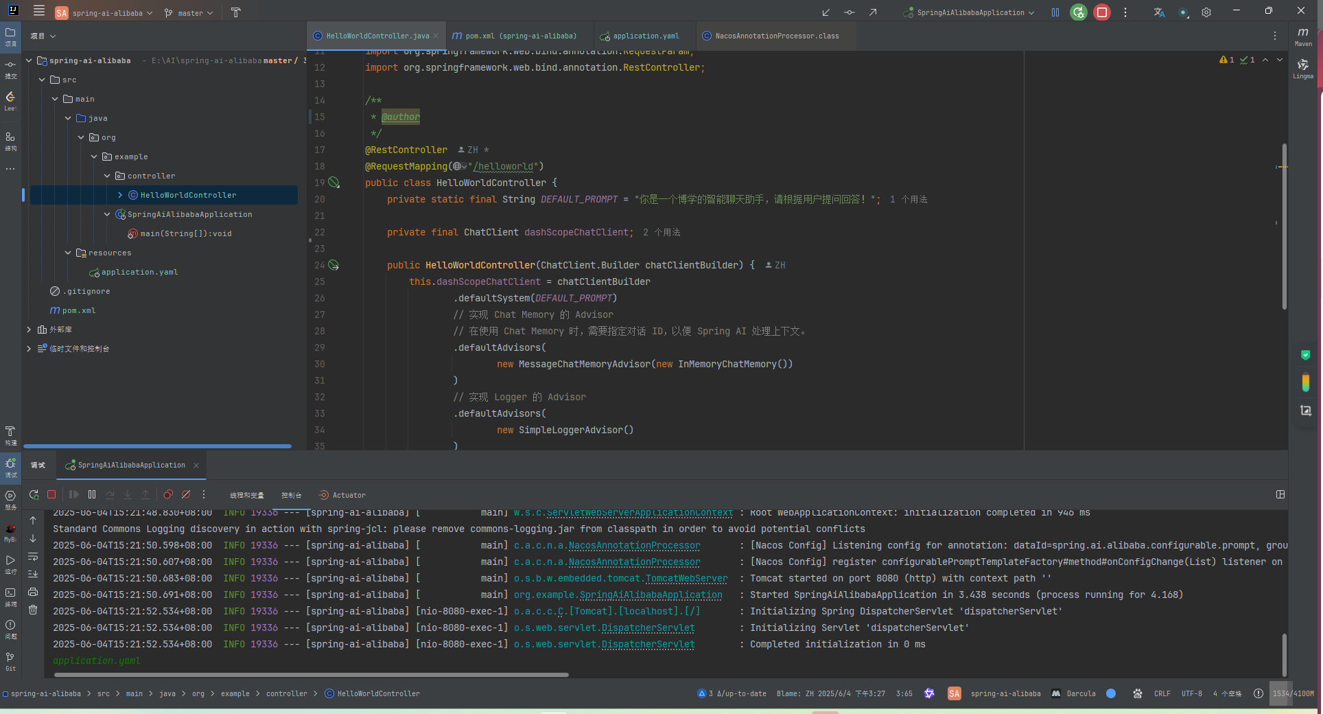The height and width of the screenshot is (714, 1323).
Task: Open the Run tool window
Action: coord(10,564)
